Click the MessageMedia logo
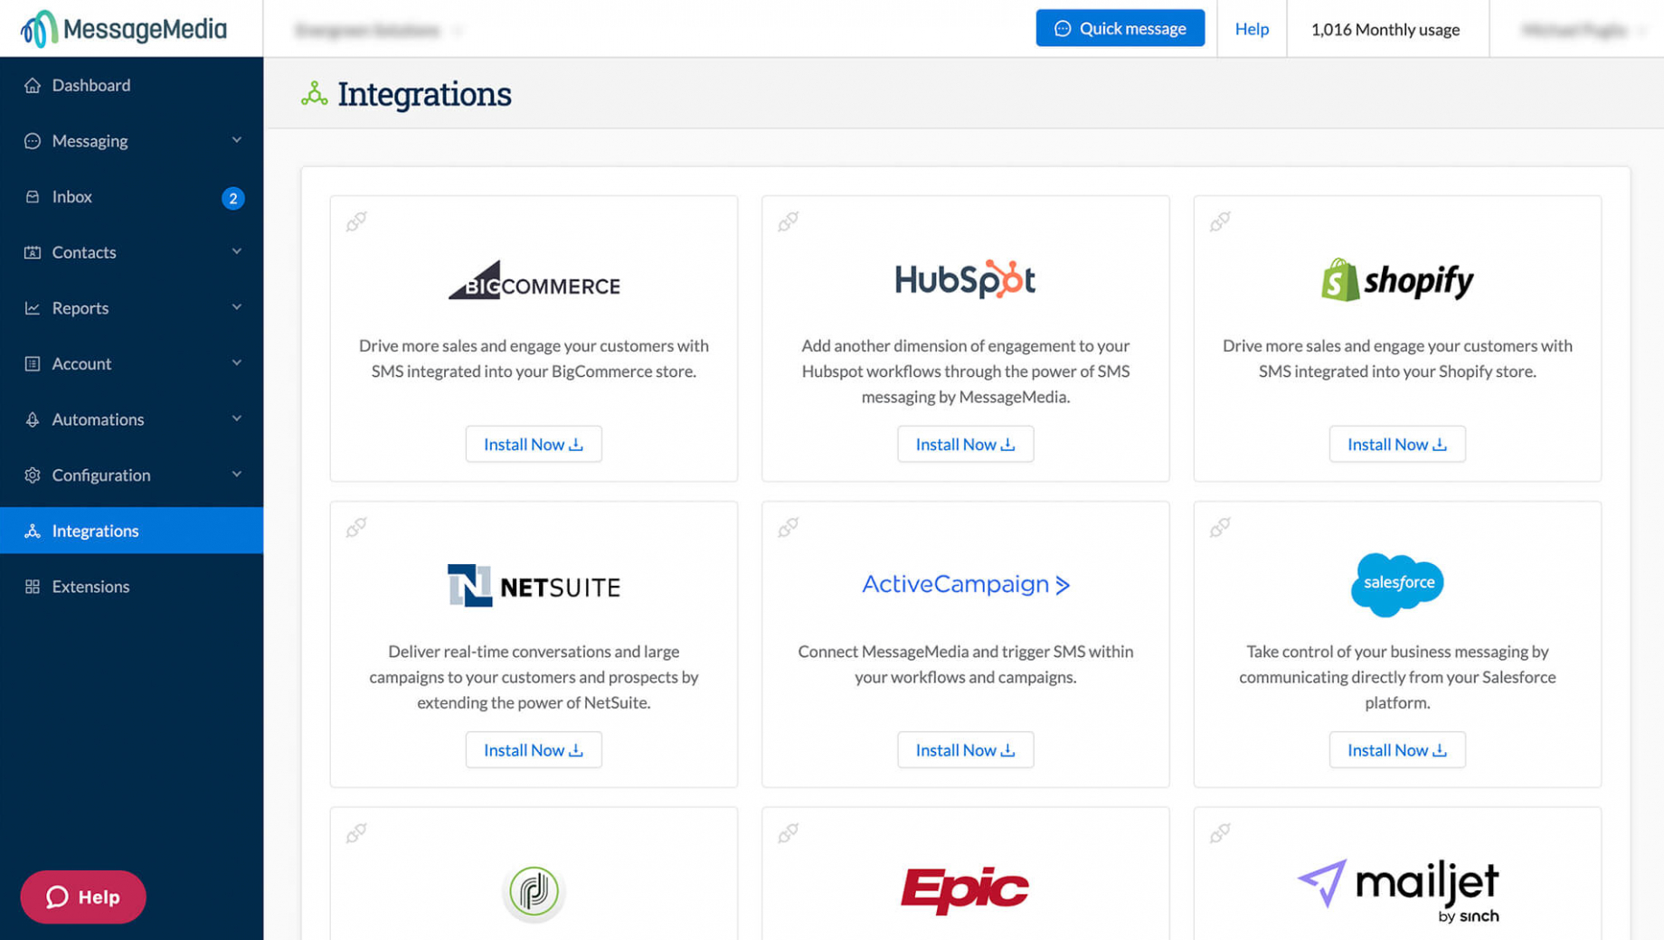The width and height of the screenshot is (1664, 940). click(127, 28)
